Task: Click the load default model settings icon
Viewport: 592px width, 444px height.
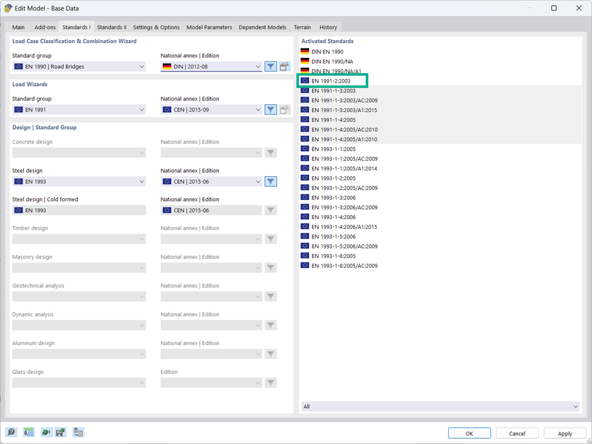Action: (46, 432)
